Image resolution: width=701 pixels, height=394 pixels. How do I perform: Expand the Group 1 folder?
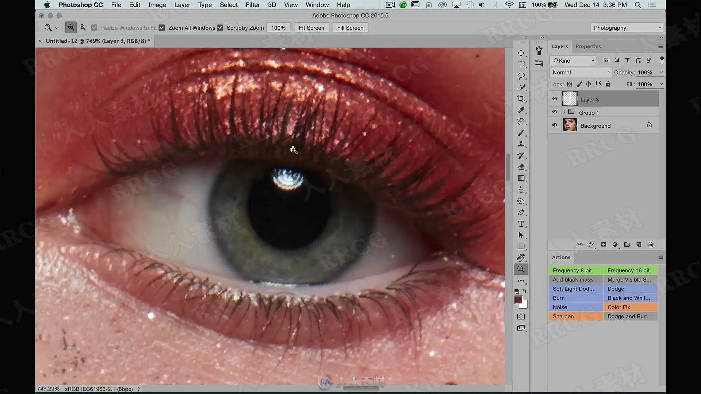(x=564, y=112)
